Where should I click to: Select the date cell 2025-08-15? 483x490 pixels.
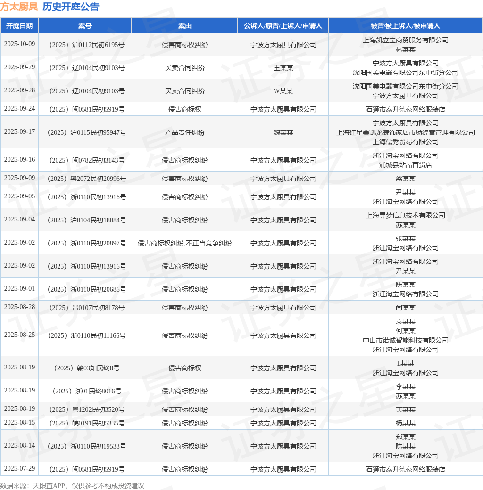(19, 423)
